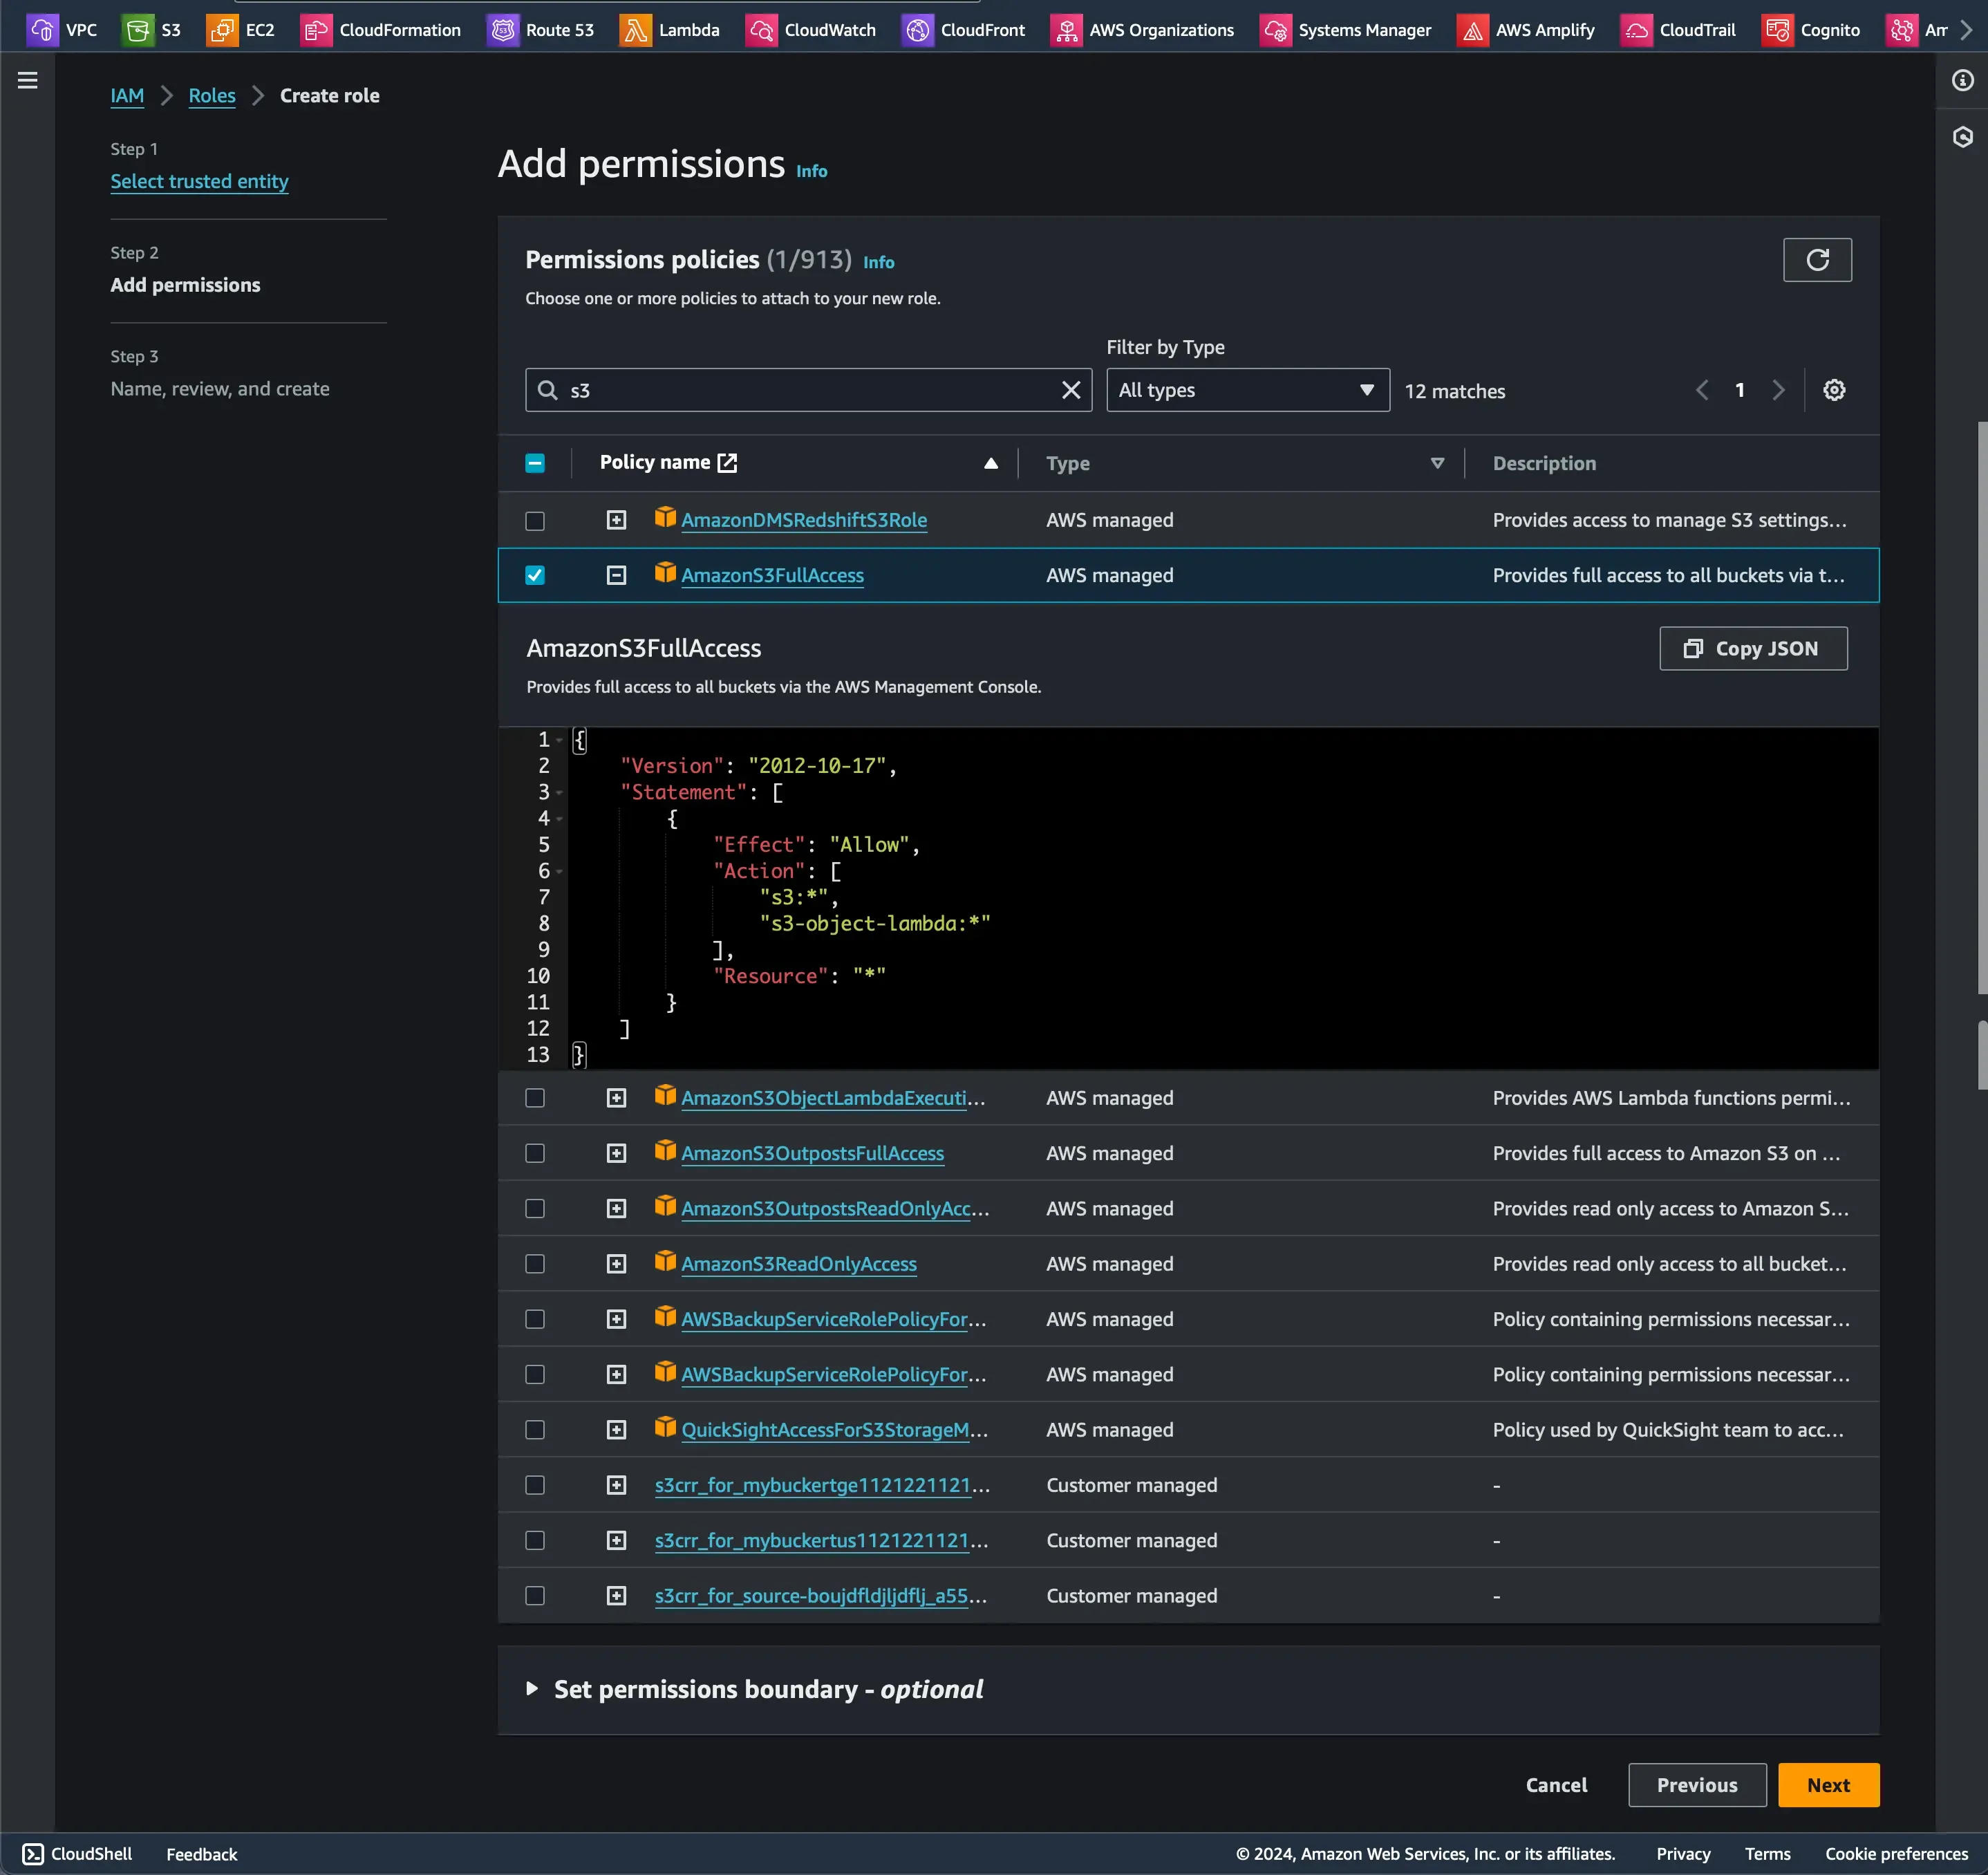
Task: Collapse the AmazonS3FullAccess policy details
Action: point(616,575)
